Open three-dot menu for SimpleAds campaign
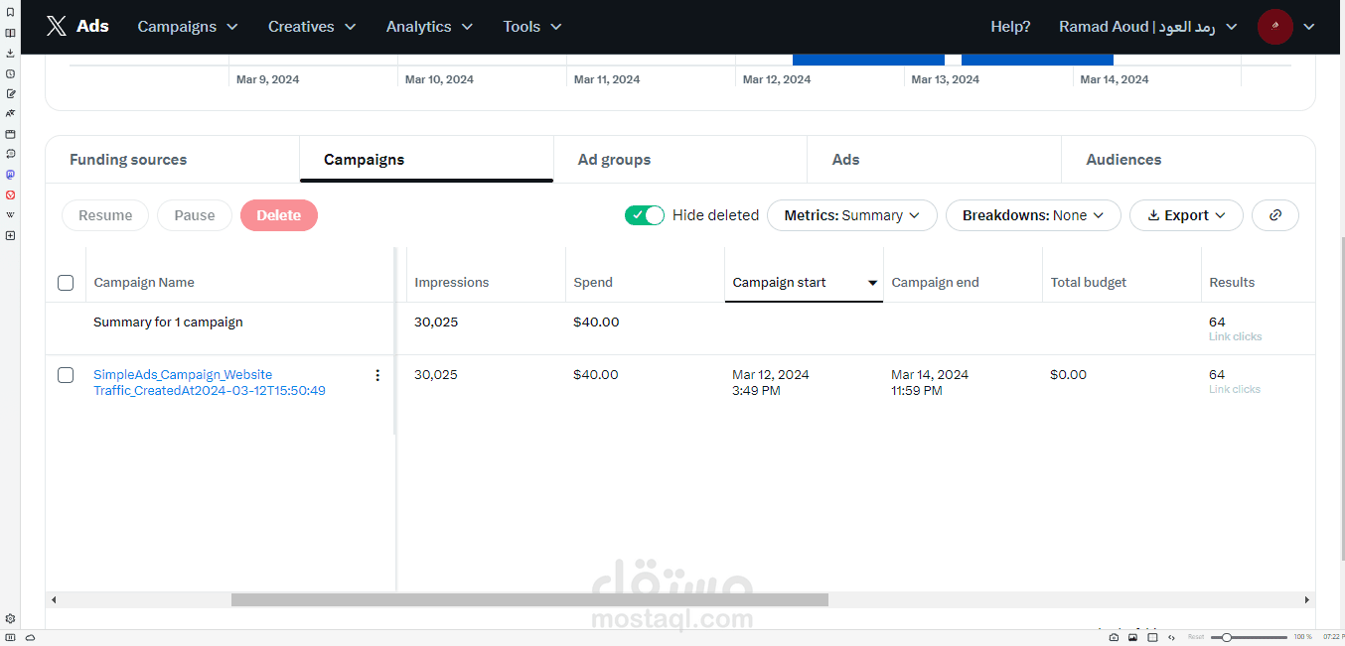Image resolution: width=1345 pixels, height=646 pixels. tap(376, 375)
